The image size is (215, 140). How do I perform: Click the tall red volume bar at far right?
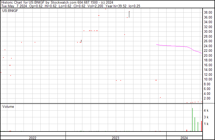tap(202, 126)
